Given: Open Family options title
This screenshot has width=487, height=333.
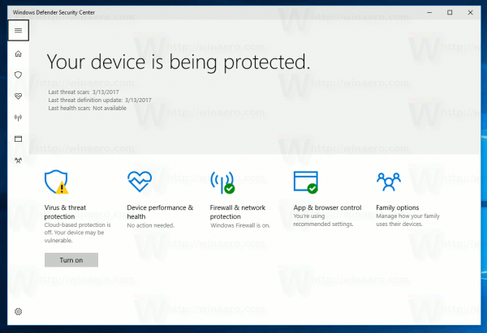Looking at the screenshot, I should pos(397,207).
